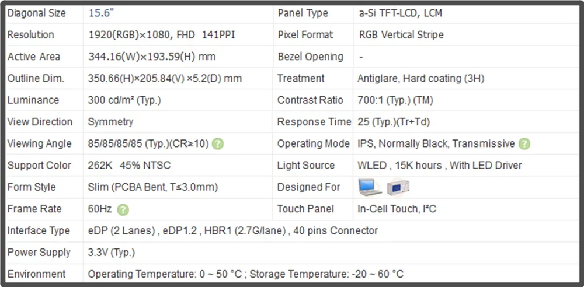584x287 pixels.
Task: Select the Operating Temperature: 0 ~ 50 °C text
Action: (x=165, y=274)
